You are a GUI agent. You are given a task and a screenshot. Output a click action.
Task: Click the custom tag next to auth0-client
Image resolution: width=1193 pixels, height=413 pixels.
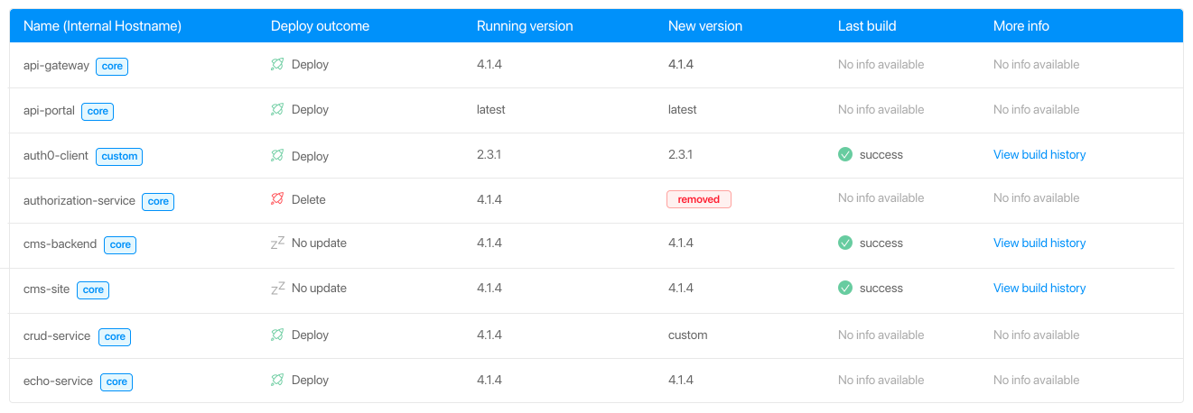[x=119, y=156]
